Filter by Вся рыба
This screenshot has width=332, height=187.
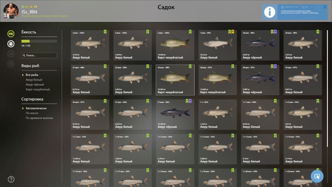32,75
